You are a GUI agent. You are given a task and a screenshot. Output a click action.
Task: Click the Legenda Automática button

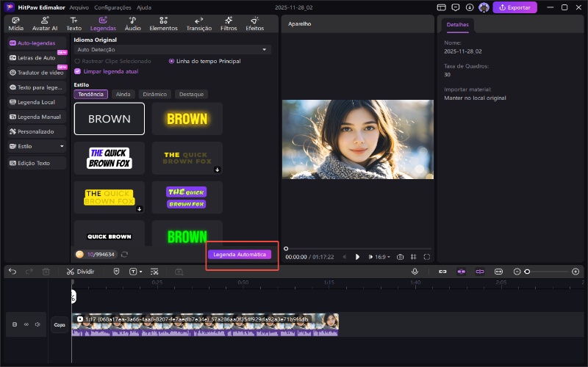(x=240, y=254)
